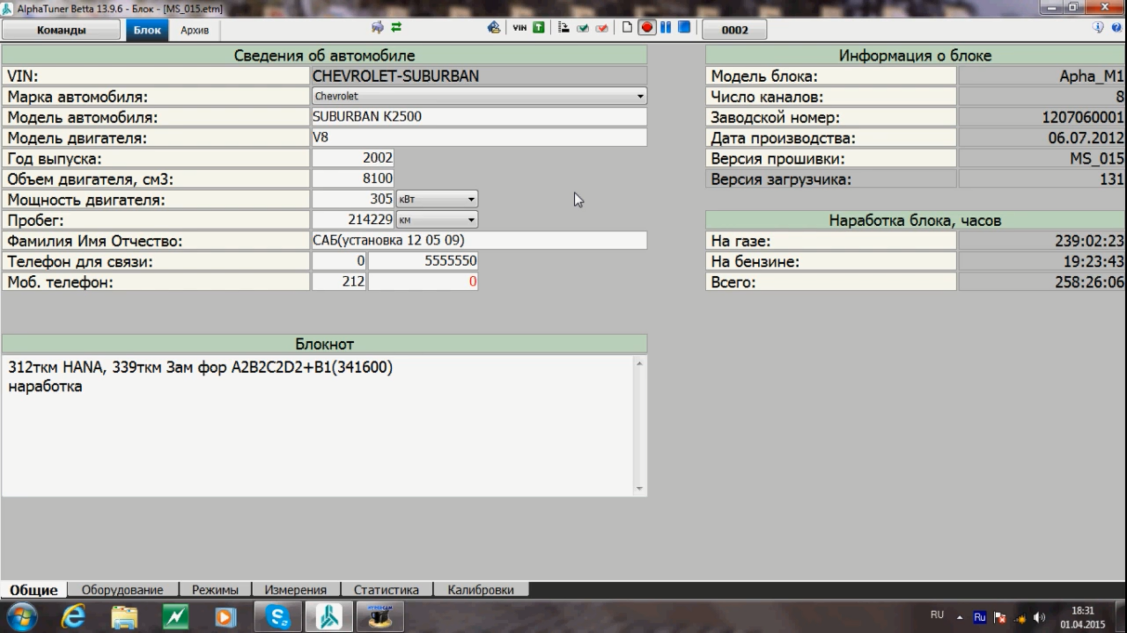
Task: Click the blue car-with-folder toolbar icon
Action: [494, 28]
